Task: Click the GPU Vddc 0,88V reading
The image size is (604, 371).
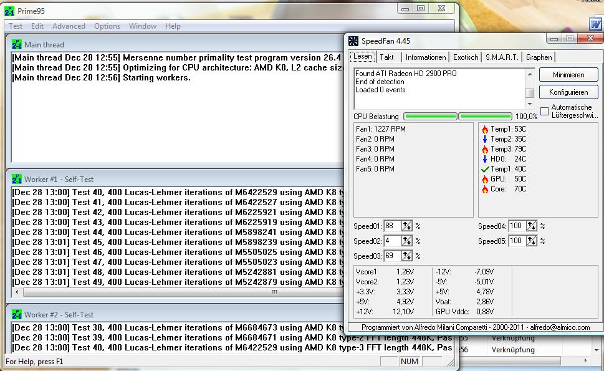Action: (x=464, y=312)
